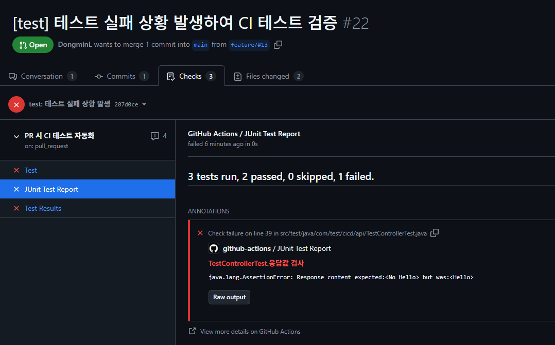The height and width of the screenshot is (345, 555).
Task: Switch to the Conversation tab
Action: click(x=42, y=76)
